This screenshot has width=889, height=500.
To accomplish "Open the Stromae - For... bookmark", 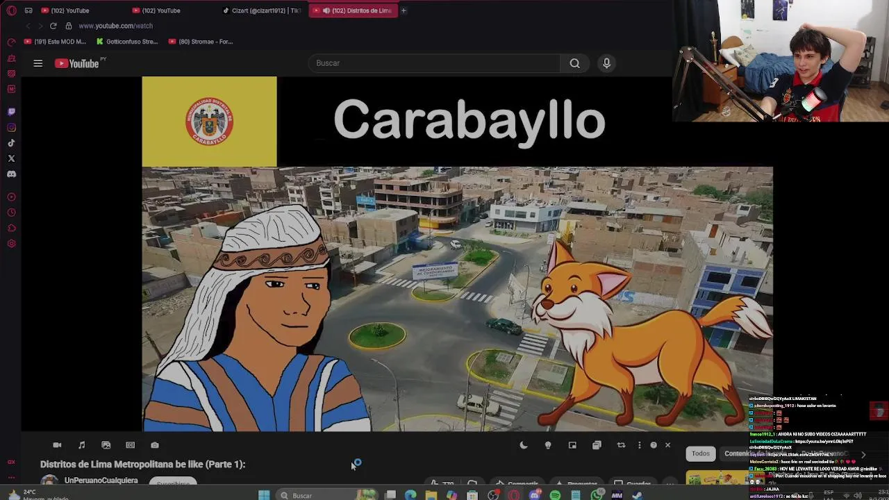I will 201,42.
